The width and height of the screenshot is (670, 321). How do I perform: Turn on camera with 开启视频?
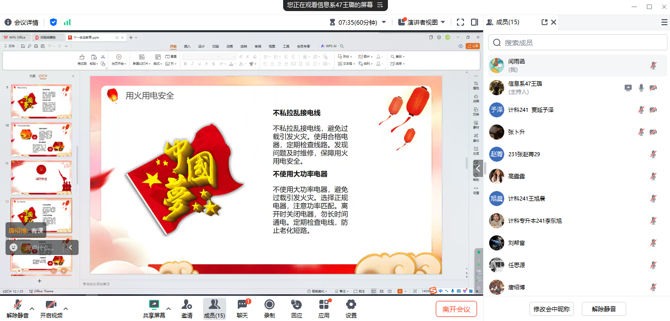point(51,308)
